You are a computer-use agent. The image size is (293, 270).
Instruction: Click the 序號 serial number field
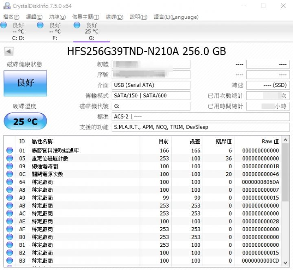pos(151,75)
